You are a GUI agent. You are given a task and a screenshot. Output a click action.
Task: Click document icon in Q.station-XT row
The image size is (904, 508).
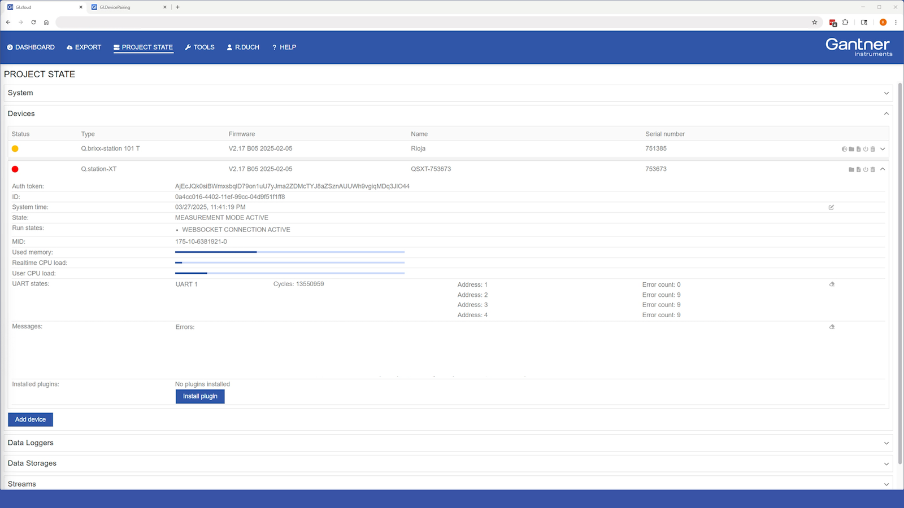coord(859,169)
